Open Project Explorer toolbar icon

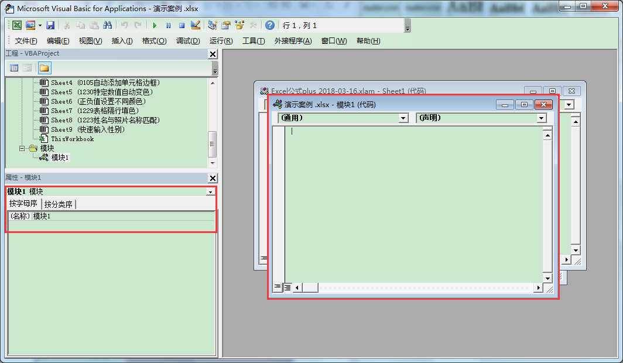pyautogui.click(x=212, y=25)
